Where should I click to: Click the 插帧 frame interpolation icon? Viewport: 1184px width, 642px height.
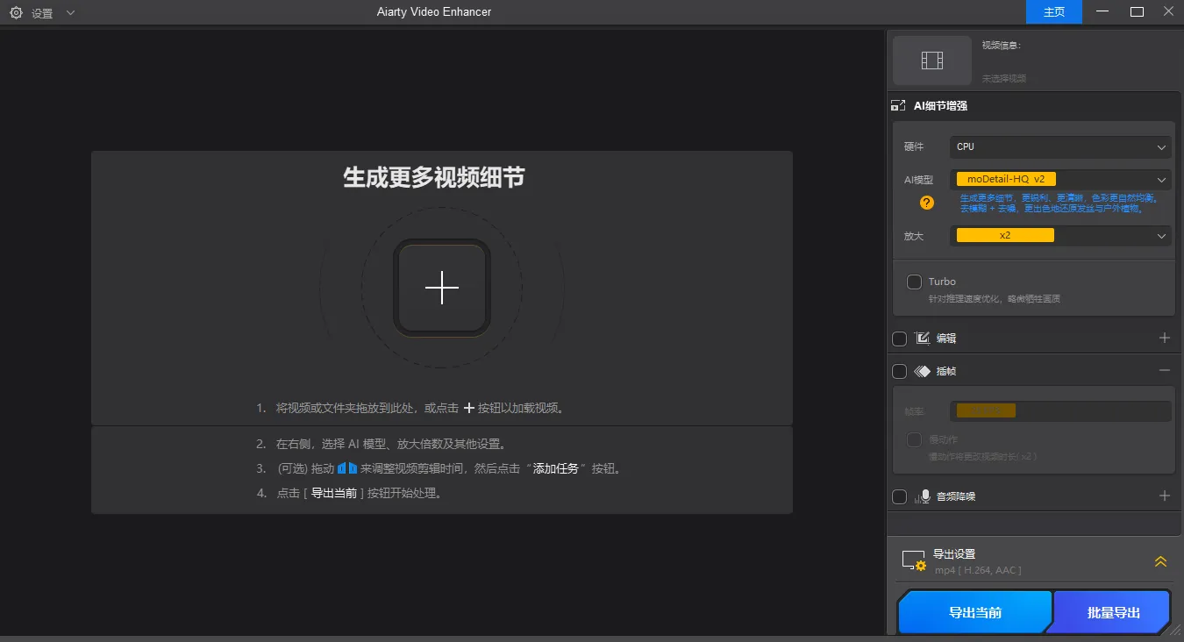922,371
